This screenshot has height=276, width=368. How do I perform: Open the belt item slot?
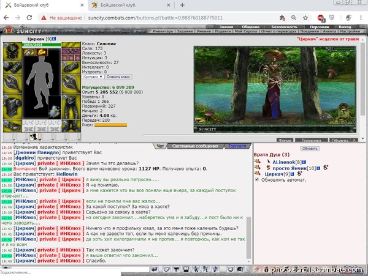12,126
